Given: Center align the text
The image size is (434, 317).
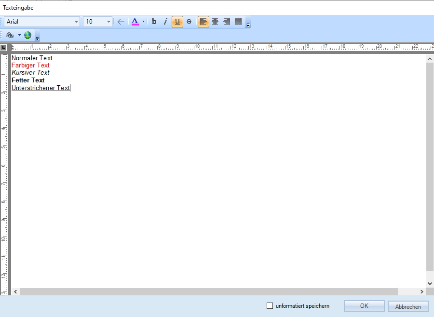Looking at the screenshot, I should click(215, 22).
